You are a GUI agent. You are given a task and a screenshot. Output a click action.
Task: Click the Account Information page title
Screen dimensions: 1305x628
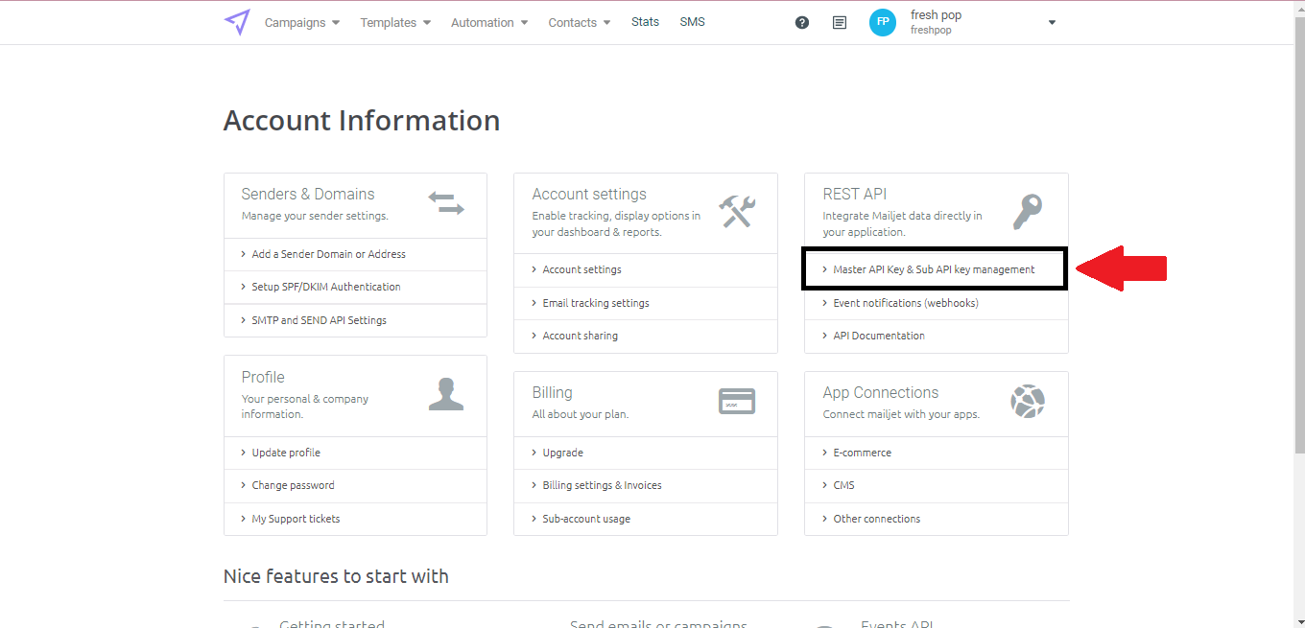click(x=362, y=121)
